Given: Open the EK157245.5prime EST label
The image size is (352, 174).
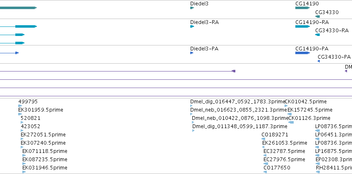Looking at the screenshot, I should (x=310, y=110).
